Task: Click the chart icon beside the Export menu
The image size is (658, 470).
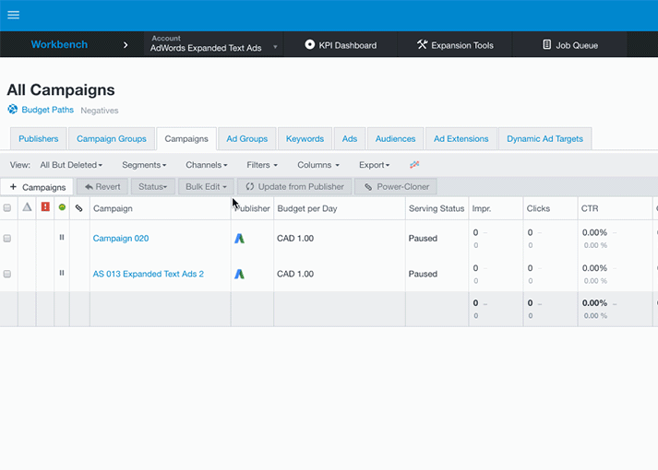Action: click(x=414, y=165)
